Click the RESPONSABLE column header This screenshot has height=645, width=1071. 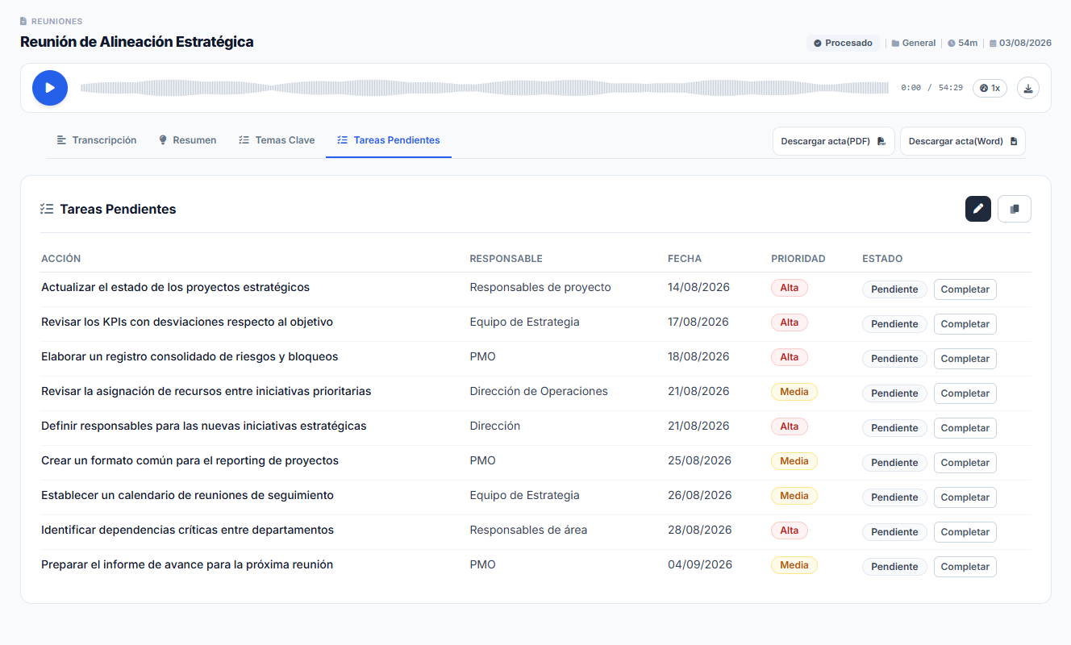click(x=506, y=259)
